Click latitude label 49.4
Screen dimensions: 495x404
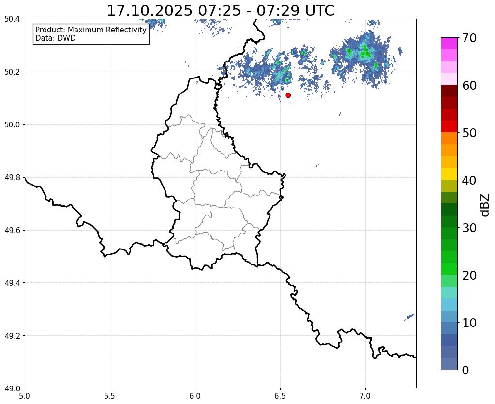pos(12,283)
